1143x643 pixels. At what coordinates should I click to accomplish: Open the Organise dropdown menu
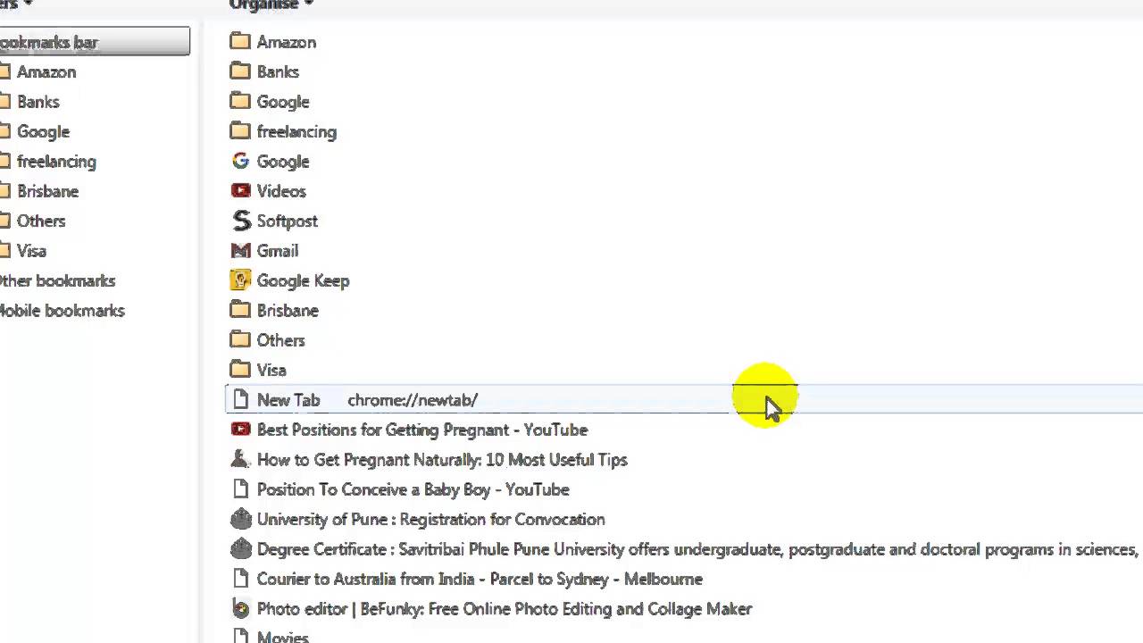271,4
